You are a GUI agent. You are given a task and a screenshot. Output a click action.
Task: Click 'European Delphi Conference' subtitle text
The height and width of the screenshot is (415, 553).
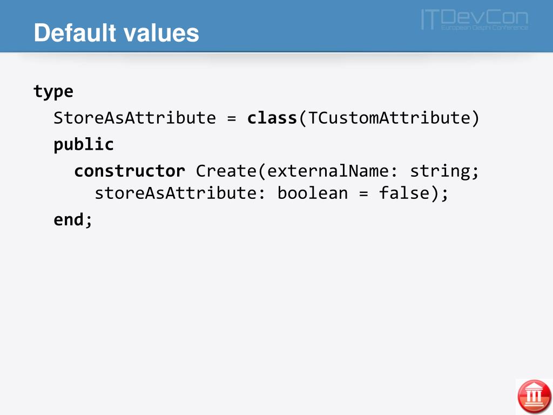pos(484,27)
